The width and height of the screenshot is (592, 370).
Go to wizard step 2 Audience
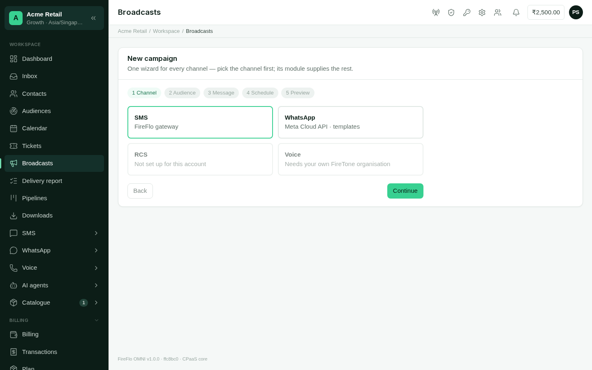tap(182, 93)
